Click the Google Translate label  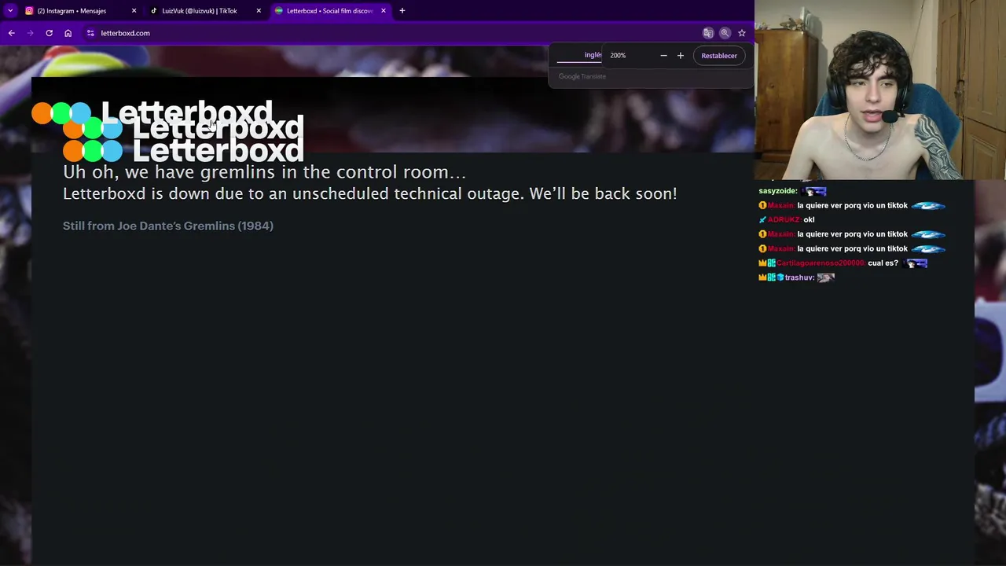582,76
